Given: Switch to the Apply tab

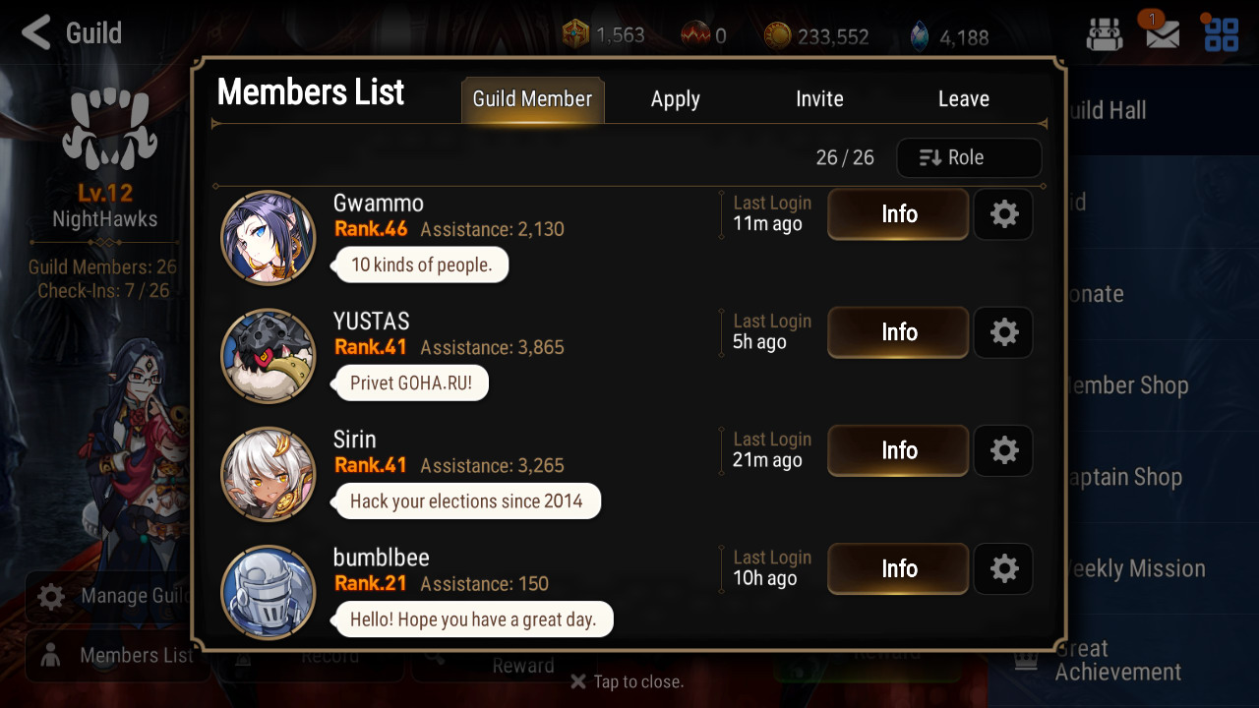Looking at the screenshot, I should click(x=676, y=99).
